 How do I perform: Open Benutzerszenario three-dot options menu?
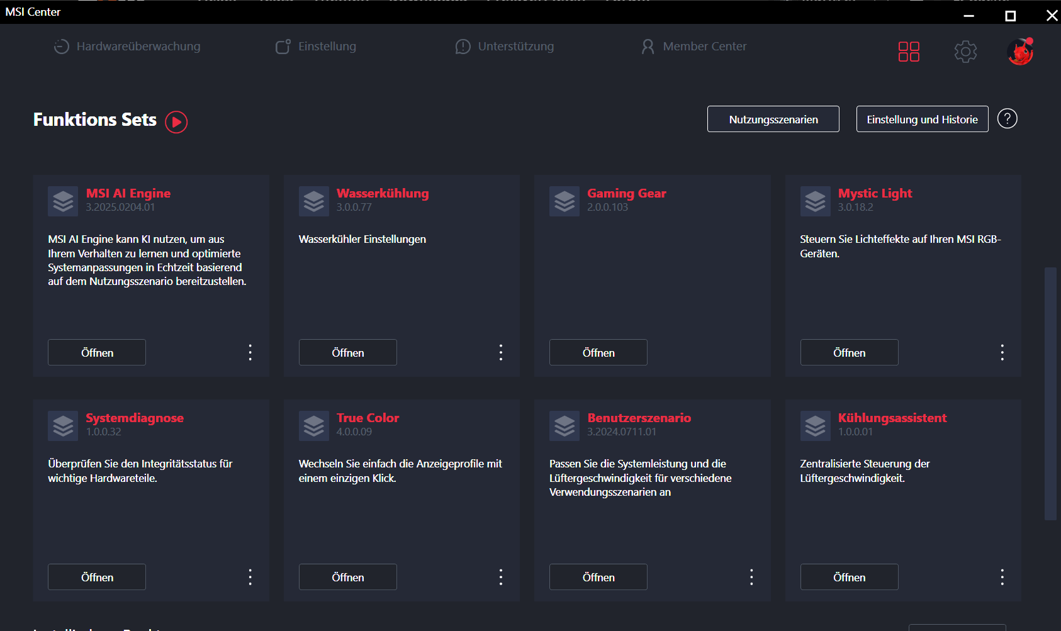coord(751,577)
